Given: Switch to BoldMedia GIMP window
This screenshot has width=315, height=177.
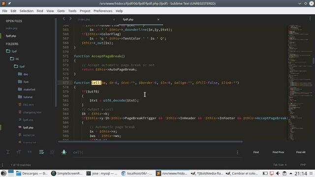Looking at the screenshot, I should click(x=207, y=173).
